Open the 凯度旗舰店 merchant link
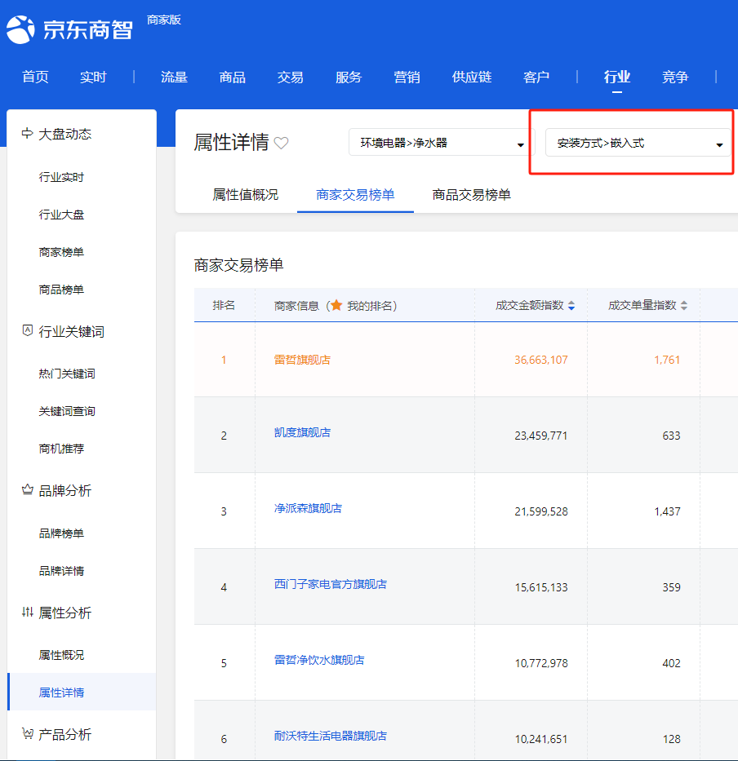This screenshot has width=738, height=761. pos(302,432)
